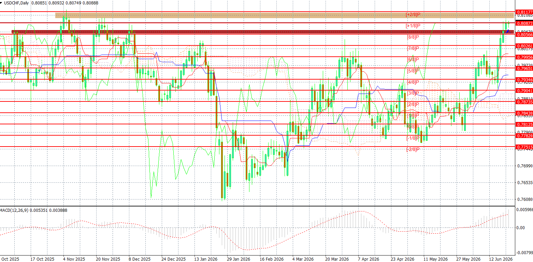Click the 0.79346 price tag
The width and height of the screenshot is (533, 262).
pos(525,80)
